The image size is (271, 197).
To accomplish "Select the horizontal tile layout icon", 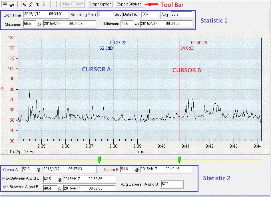I will pos(5,4).
